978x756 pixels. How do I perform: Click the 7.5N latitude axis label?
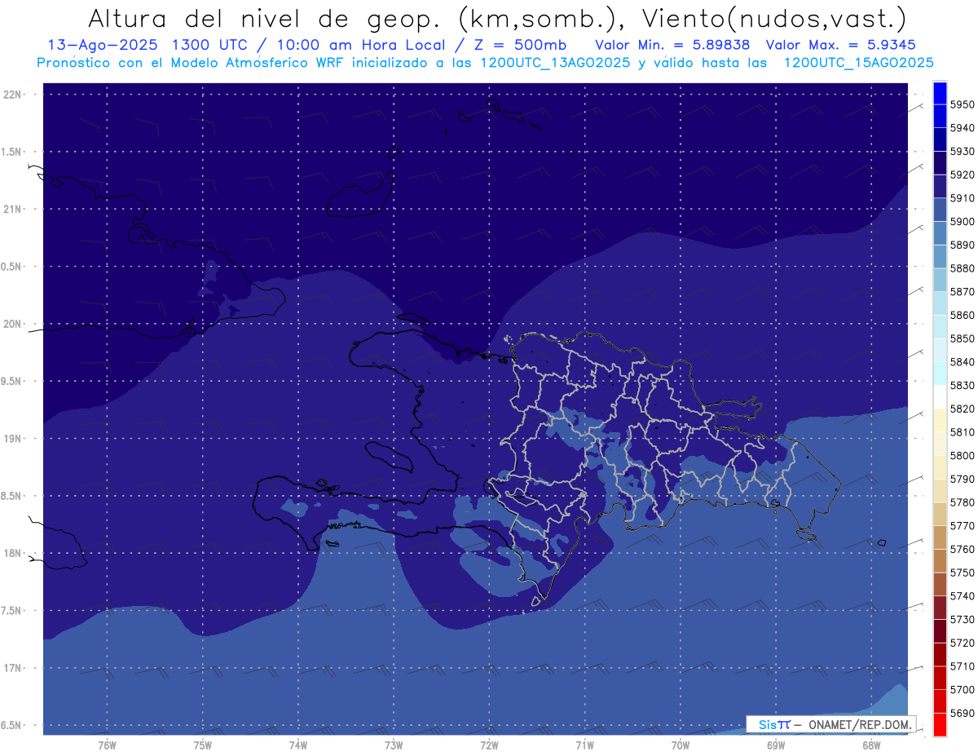(x=12, y=611)
